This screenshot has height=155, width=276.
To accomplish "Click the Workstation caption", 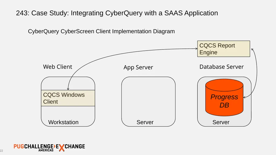I will click(x=63, y=122).
